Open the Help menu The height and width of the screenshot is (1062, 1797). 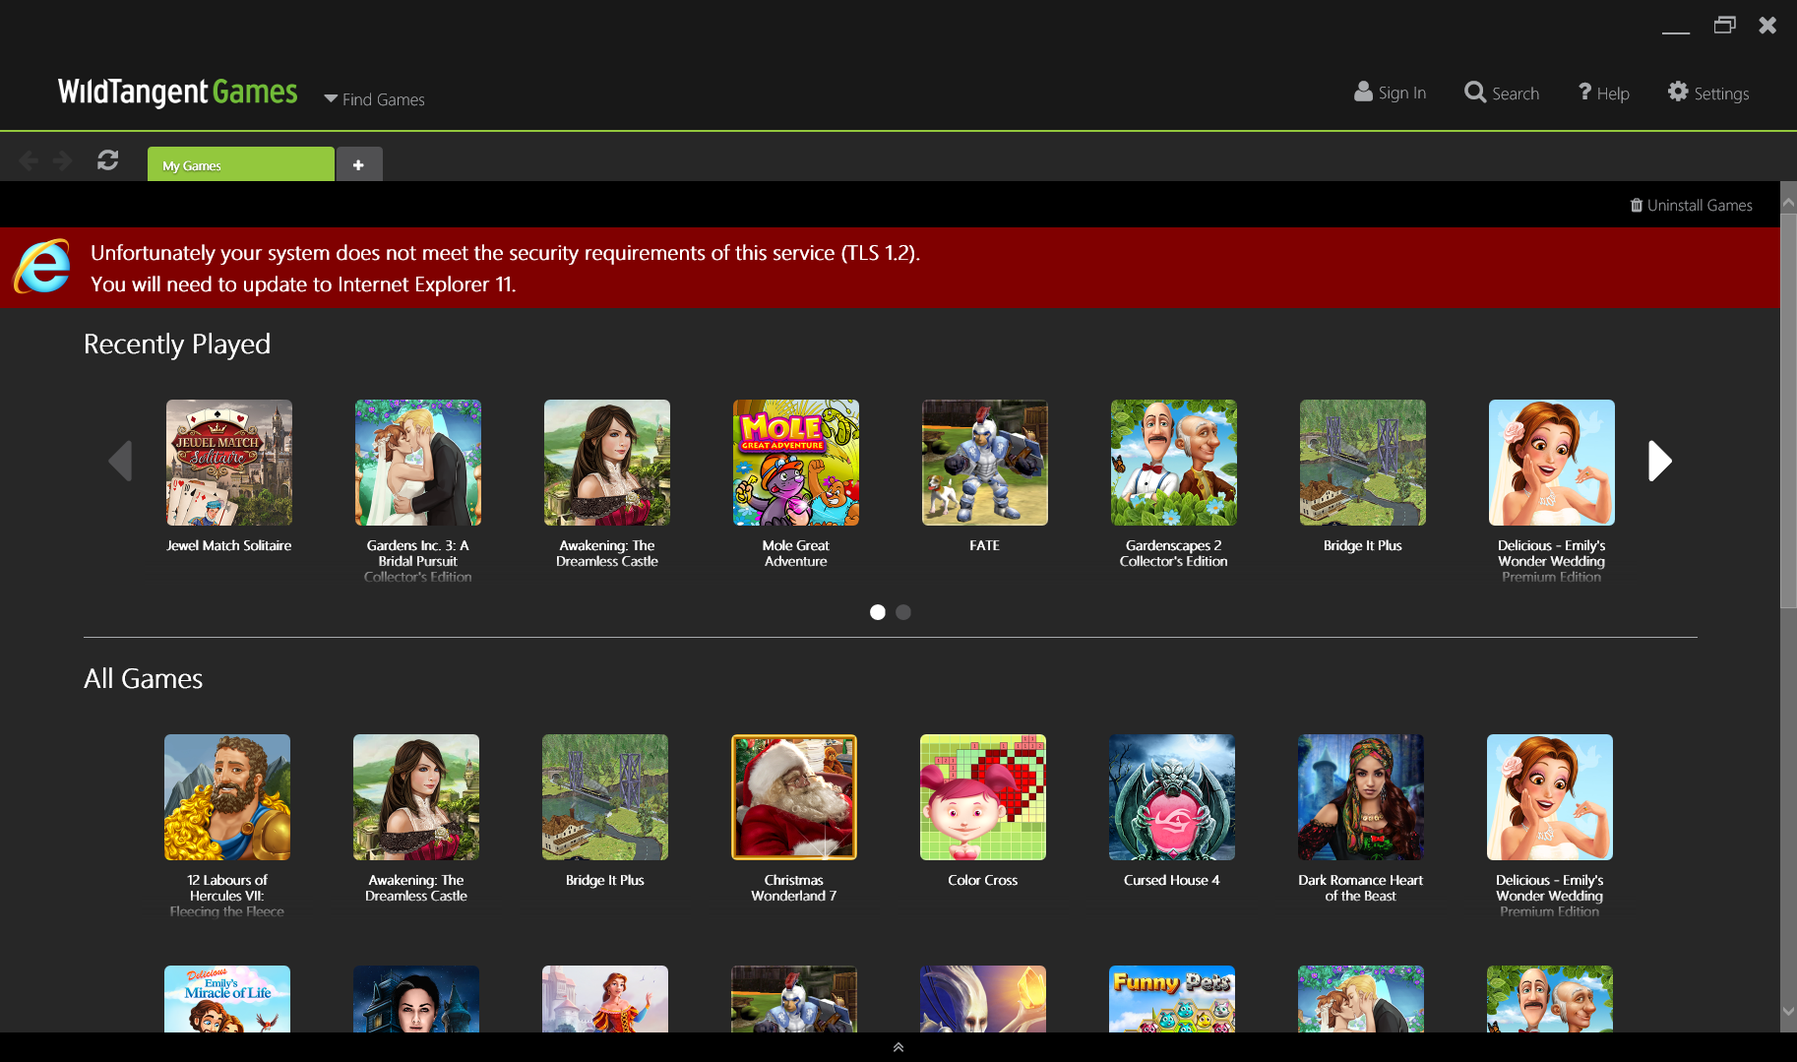point(1604,93)
